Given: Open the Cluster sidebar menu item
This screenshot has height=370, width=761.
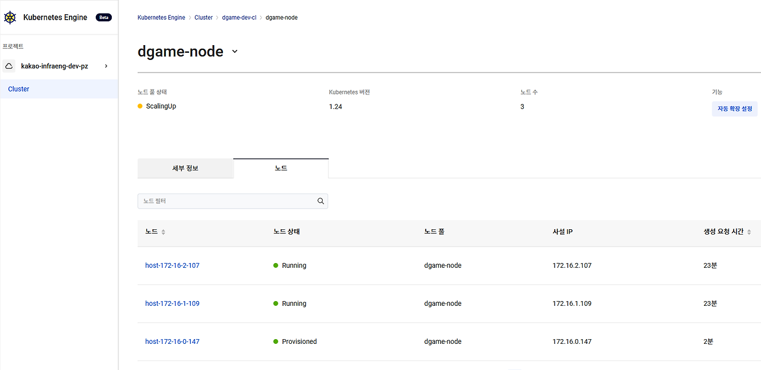Looking at the screenshot, I should pyautogui.click(x=59, y=89).
